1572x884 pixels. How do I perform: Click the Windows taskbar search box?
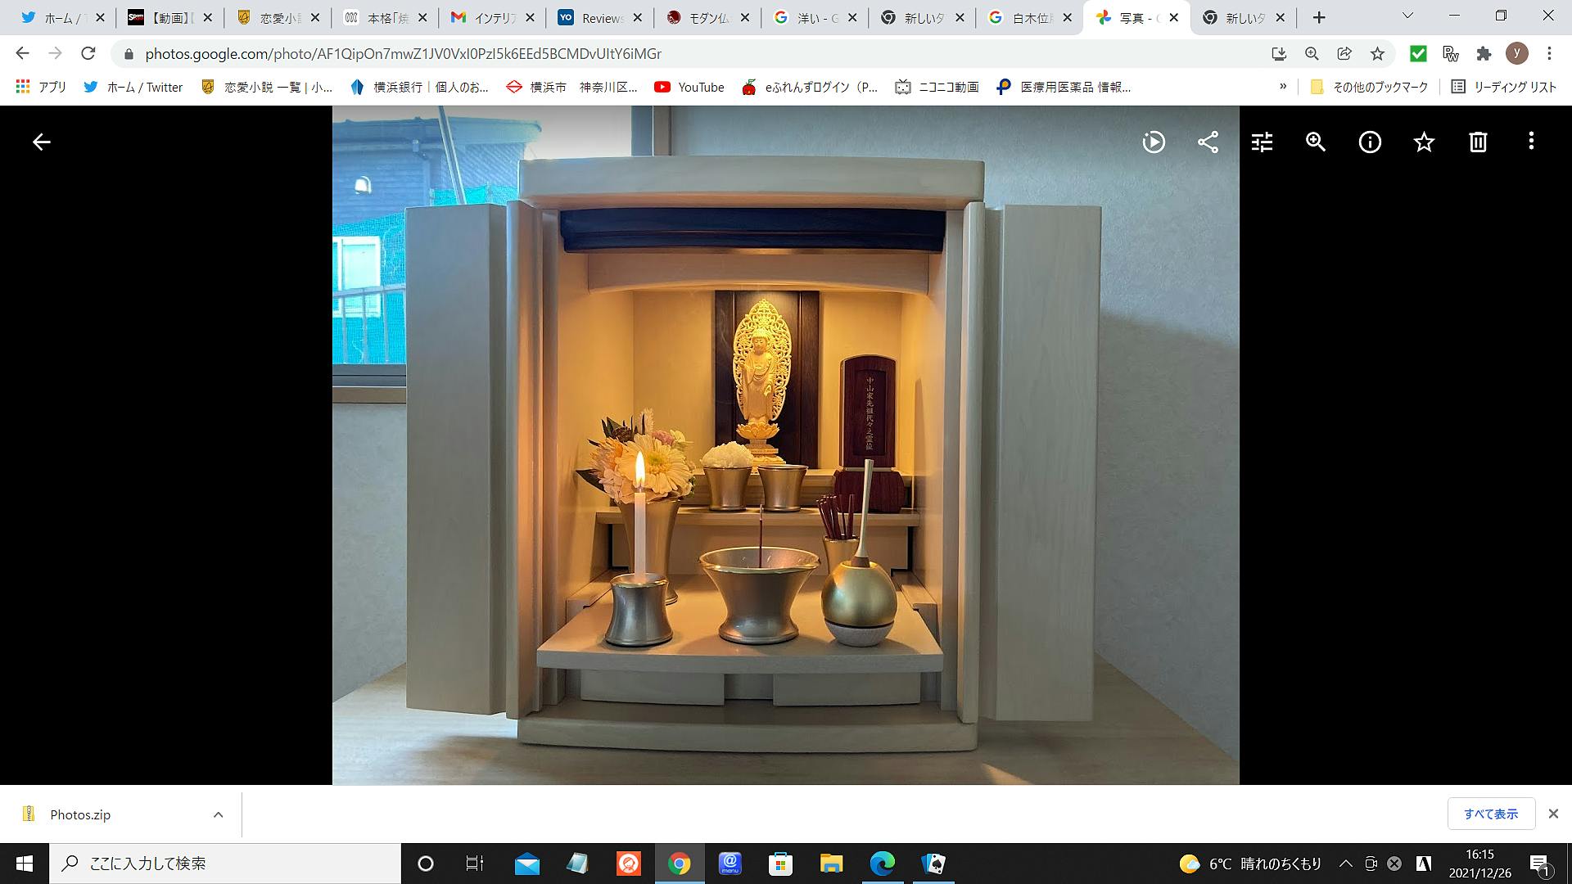click(x=225, y=864)
